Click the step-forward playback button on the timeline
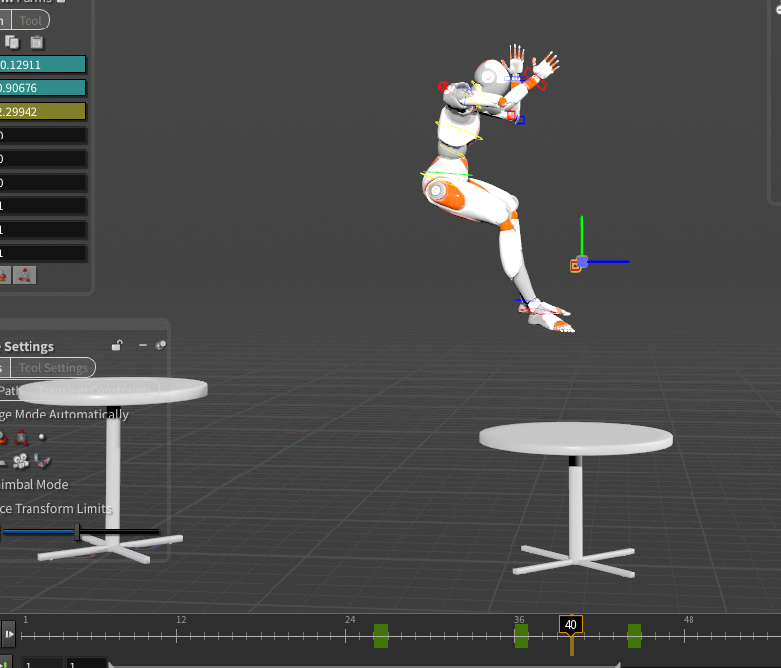 coord(9,634)
